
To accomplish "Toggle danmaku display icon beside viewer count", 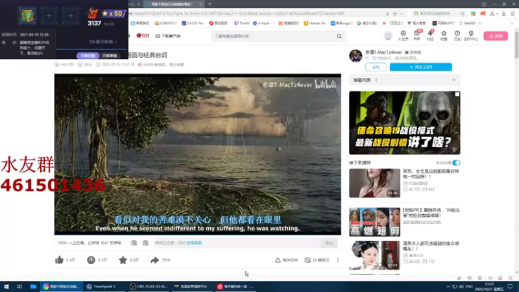I will tap(134, 243).
